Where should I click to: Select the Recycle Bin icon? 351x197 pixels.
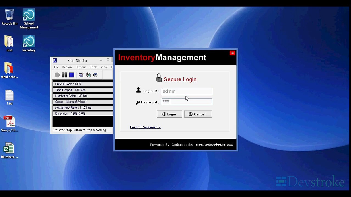tap(9, 17)
